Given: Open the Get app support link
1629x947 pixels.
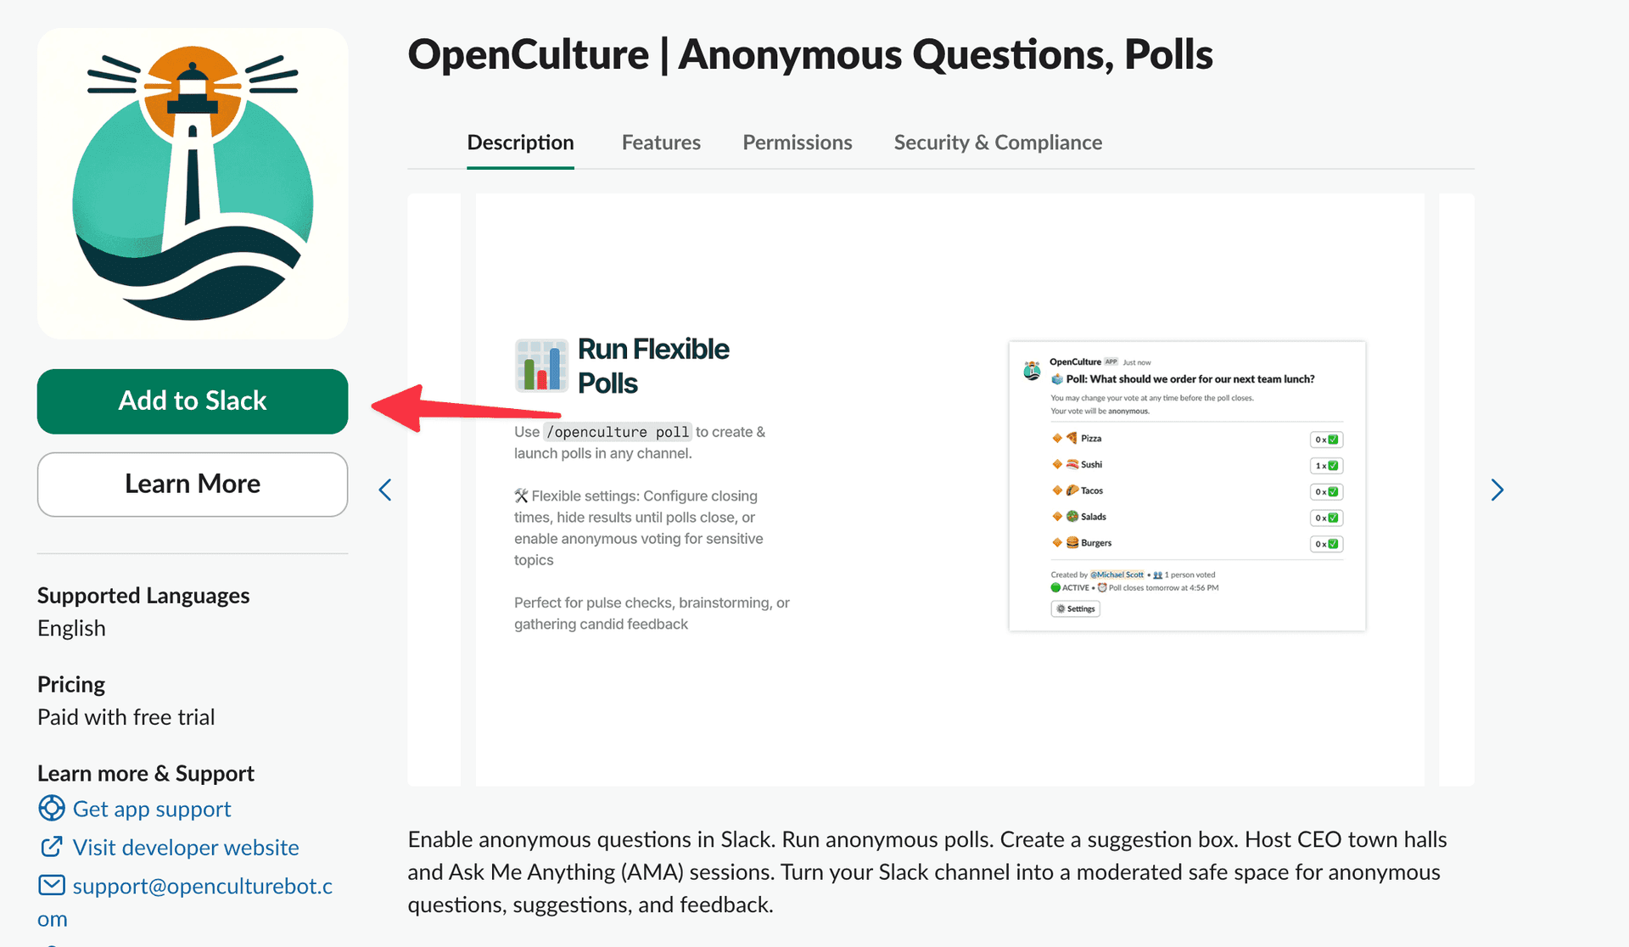Looking at the screenshot, I should click(x=151, y=809).
